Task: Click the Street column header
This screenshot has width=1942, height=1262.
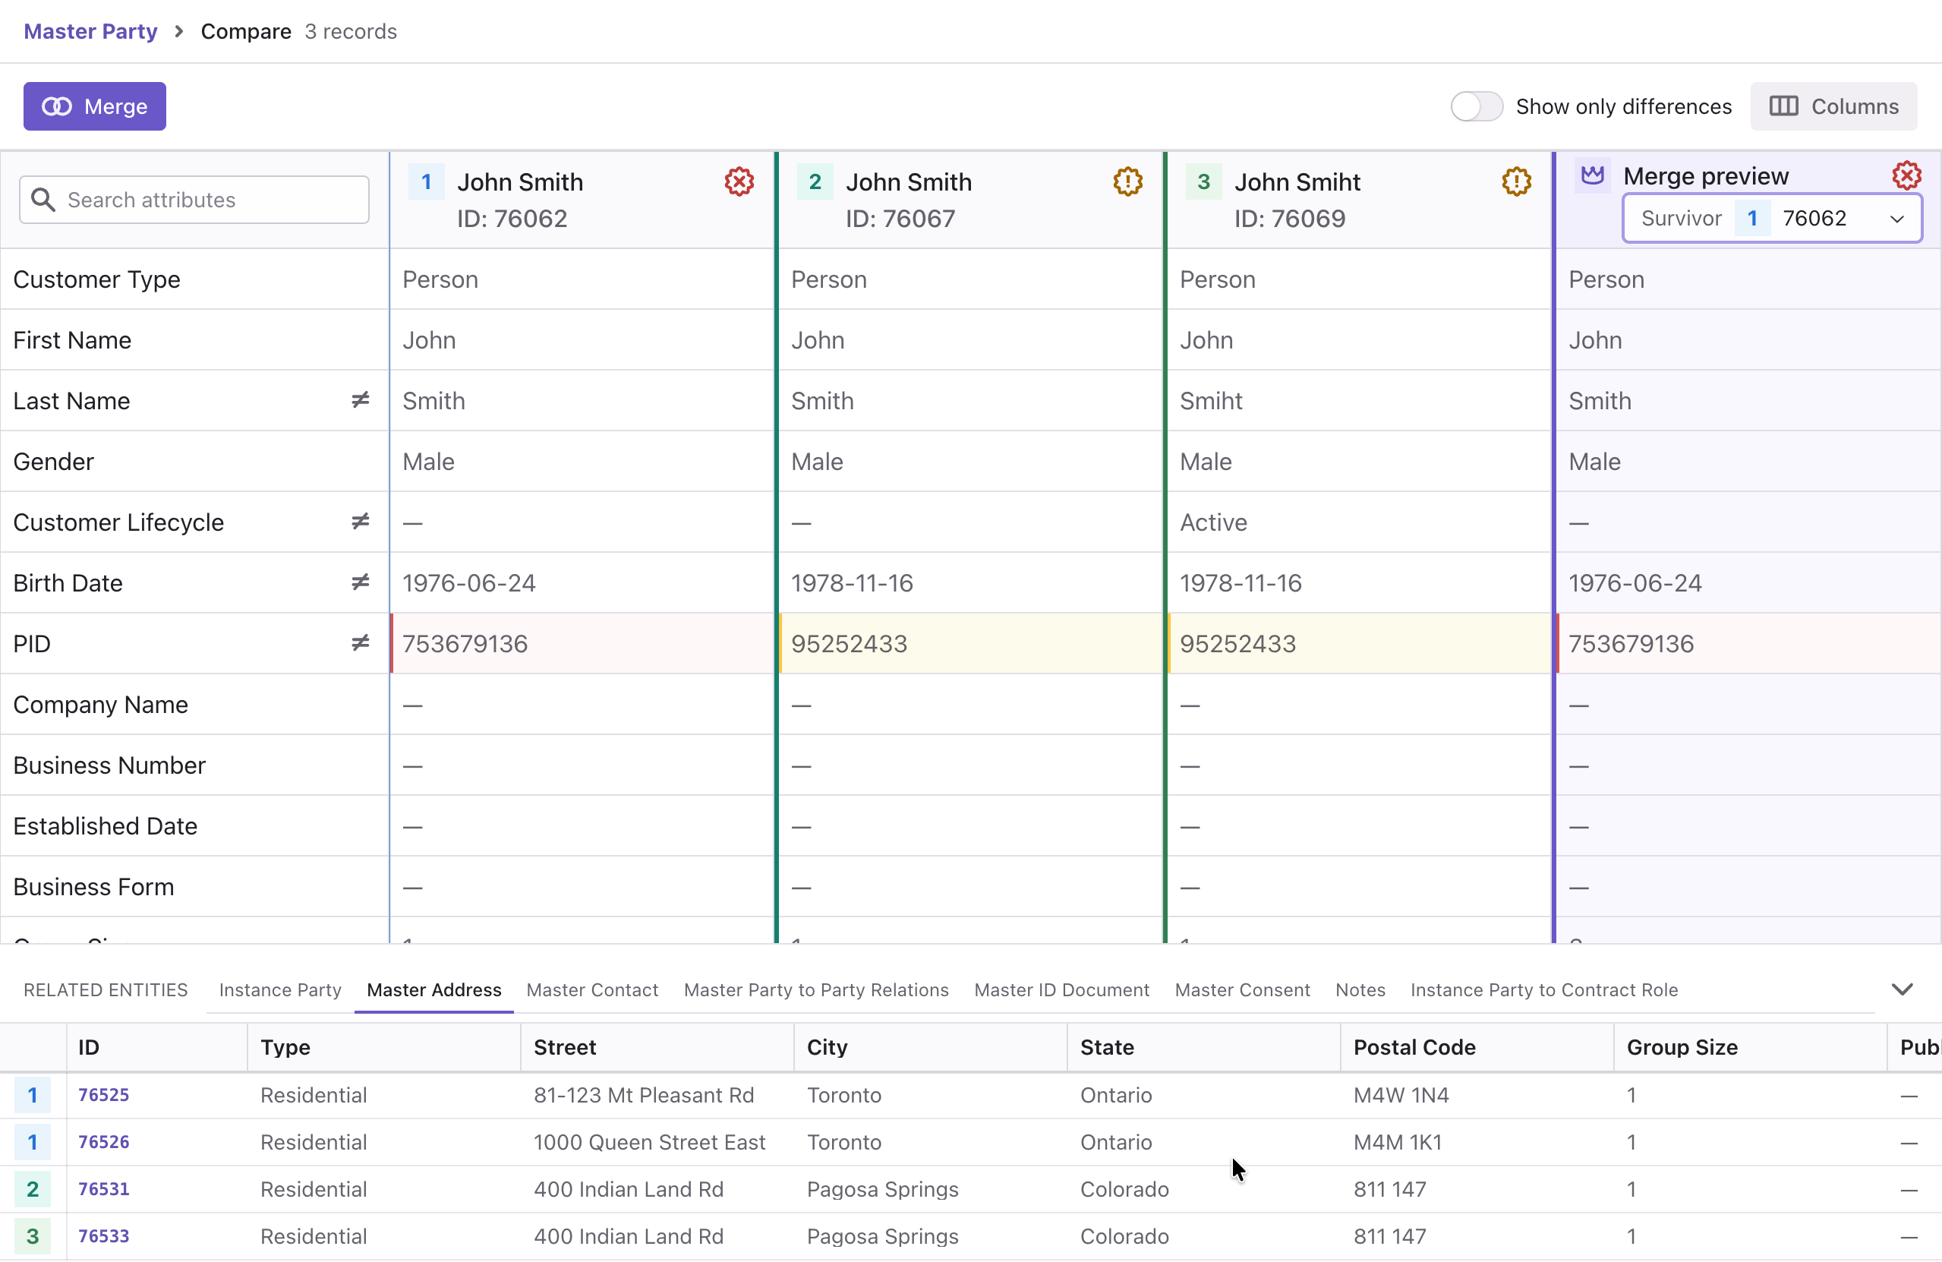Action: (657, 1046)
